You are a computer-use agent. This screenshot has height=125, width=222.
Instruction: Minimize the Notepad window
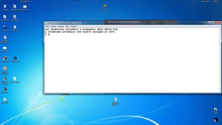[210, 23]
